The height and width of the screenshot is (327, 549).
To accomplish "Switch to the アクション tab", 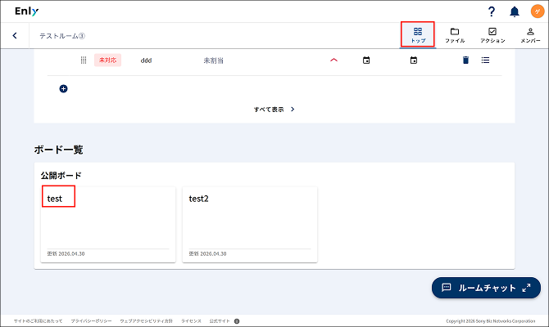I will [492, 35].
